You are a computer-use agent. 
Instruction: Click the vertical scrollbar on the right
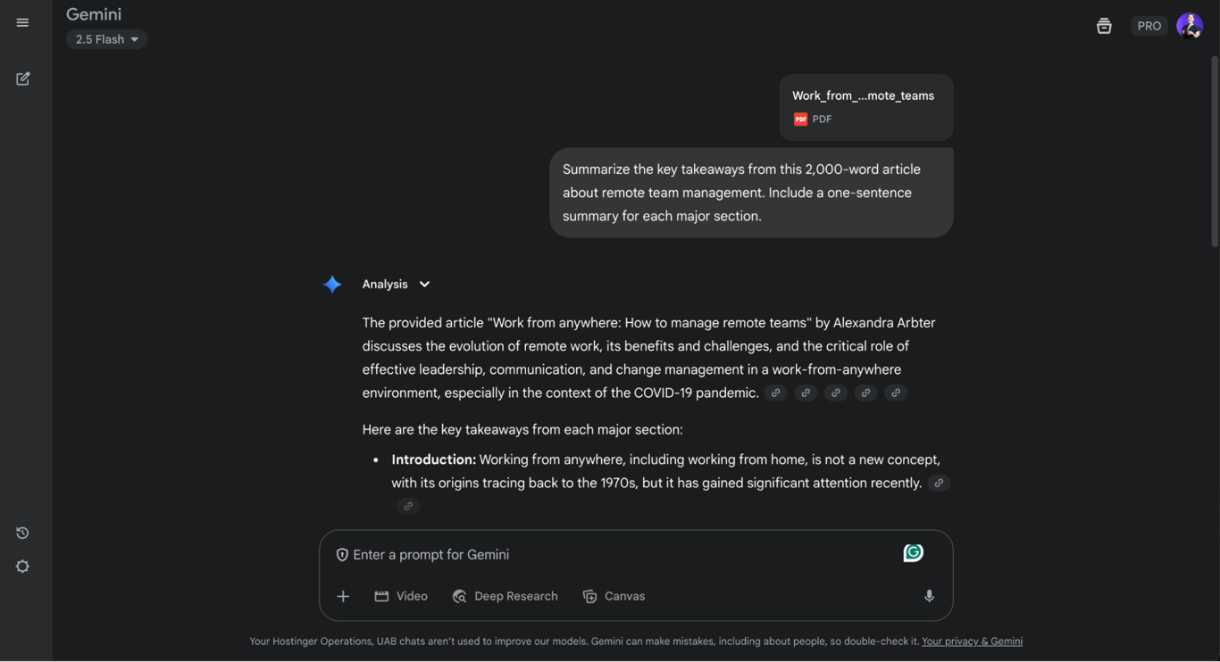click(x=1214, y=152)
